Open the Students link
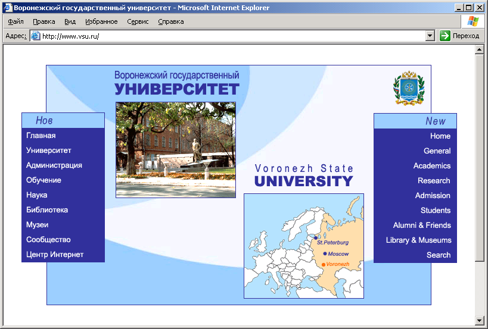 [x=436, y=211]
